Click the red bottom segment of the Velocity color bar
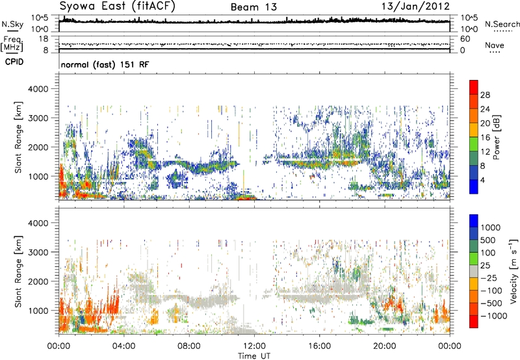Viewport: 520px width, 360px height. coord(474,322)
